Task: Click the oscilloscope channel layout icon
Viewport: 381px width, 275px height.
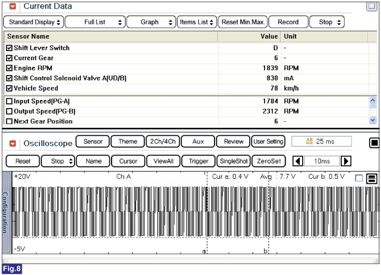Action: click(x=371, y=178)
